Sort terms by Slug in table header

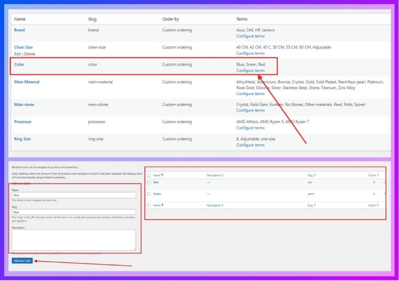(x=312, y=175)
